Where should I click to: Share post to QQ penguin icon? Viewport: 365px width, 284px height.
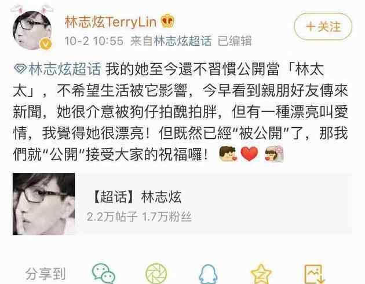(208, 274)
